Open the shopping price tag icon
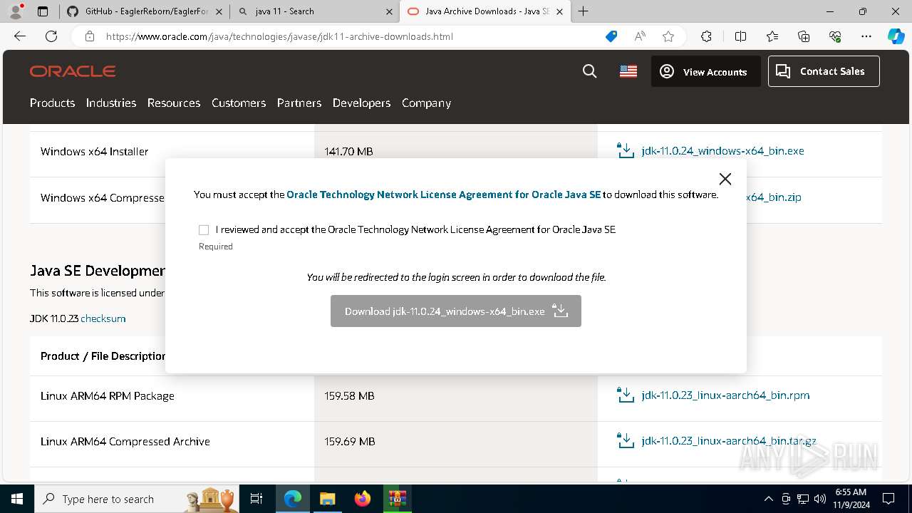The image size is (912, 513). [611, 36]
